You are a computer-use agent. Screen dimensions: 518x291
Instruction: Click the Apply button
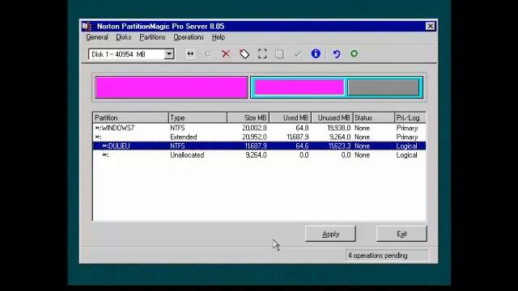tap(330, 234)
